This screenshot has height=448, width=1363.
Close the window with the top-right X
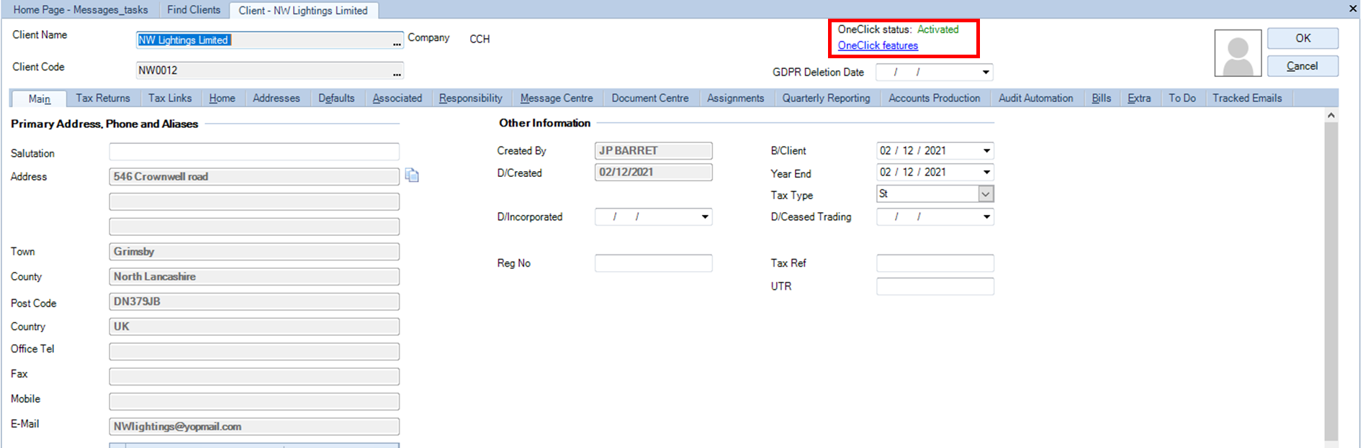1353,9
